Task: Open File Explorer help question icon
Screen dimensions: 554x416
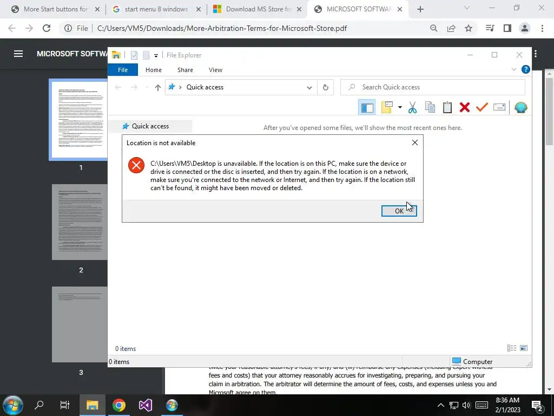Action: coord(526,70)
